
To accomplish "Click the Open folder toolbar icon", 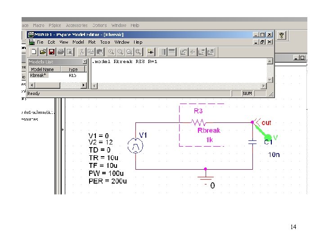I will pyautogui.click(x=43, y=52).
